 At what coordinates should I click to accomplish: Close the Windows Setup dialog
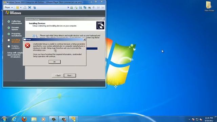(x=103, y=19)
